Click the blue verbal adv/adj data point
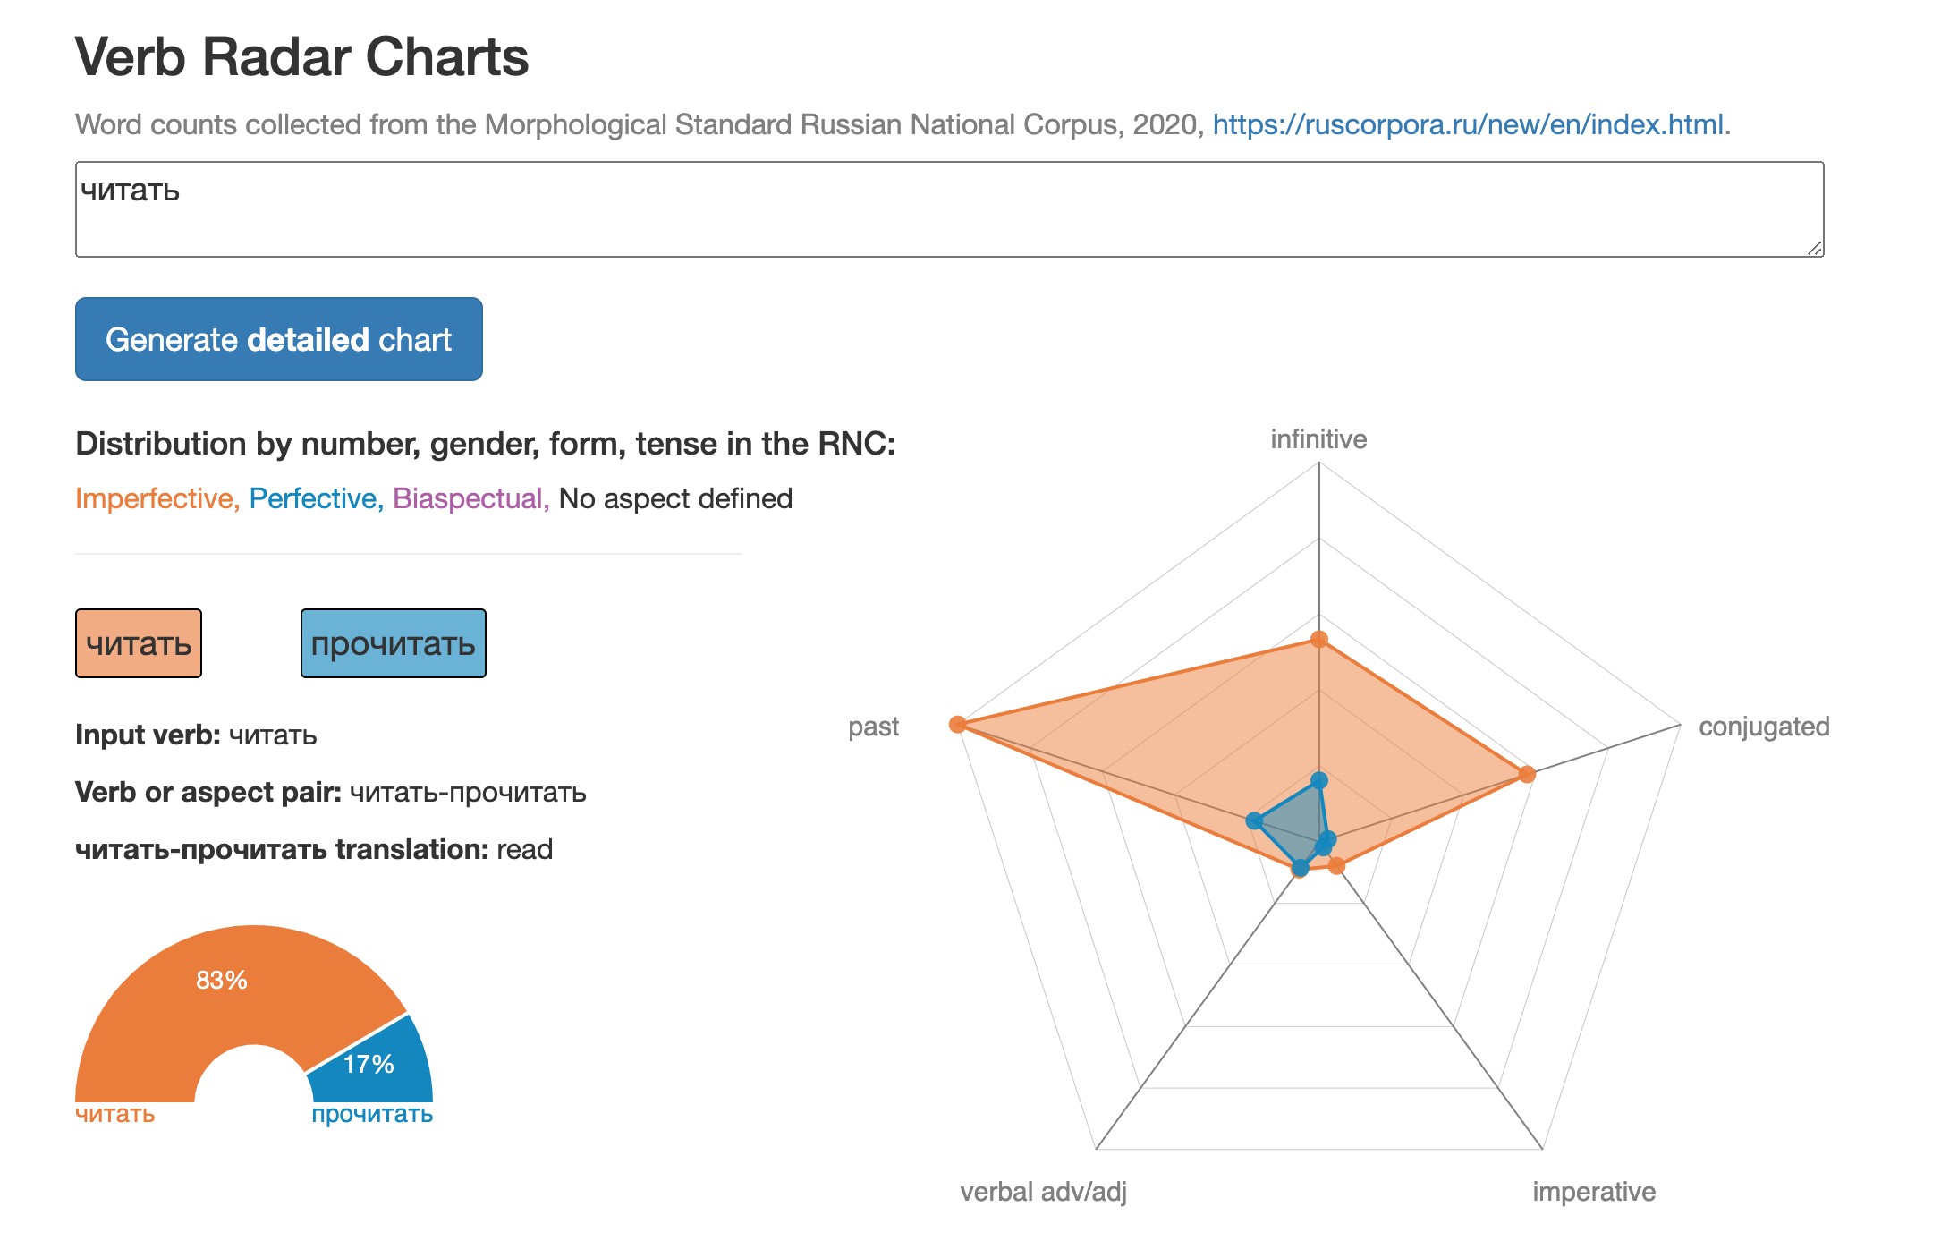This screenshot has height=1258, width=1941. coord(1300,868)
